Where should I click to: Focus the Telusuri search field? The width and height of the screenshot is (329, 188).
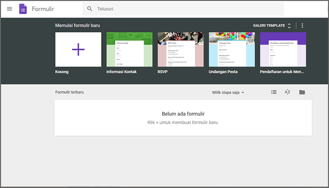tap(188, 9)
